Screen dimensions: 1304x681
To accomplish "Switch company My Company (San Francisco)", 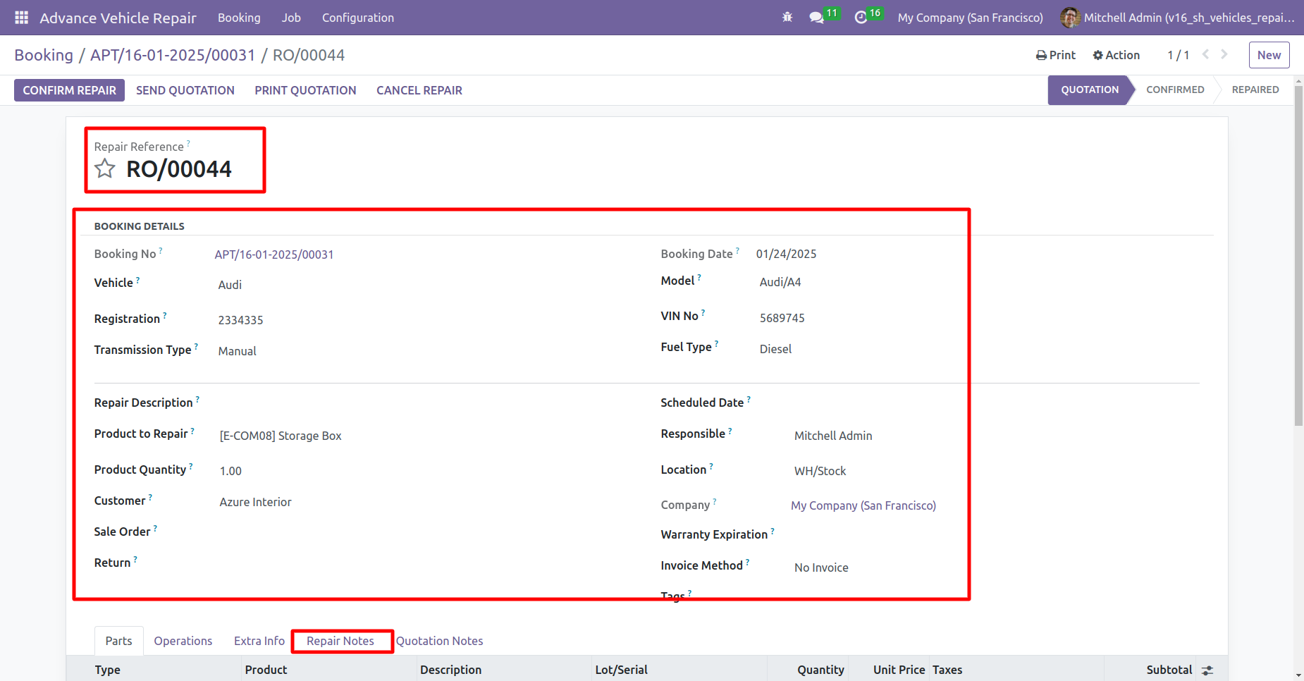I will 970,18.
